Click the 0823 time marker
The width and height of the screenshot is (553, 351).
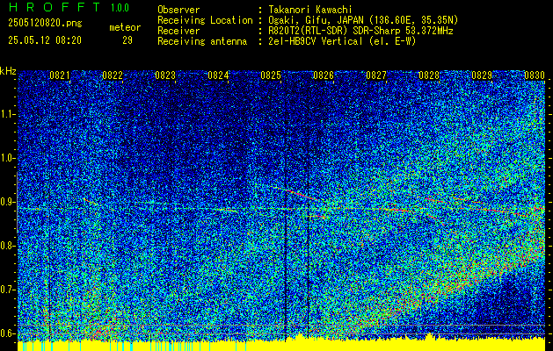click(x=165, y=75)
